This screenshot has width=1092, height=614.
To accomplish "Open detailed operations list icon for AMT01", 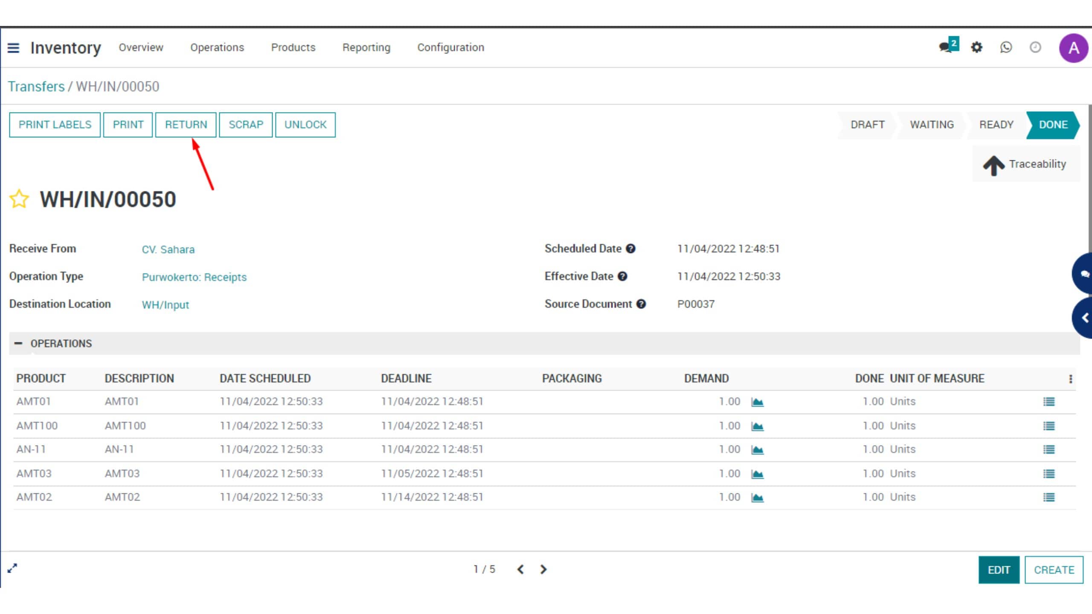I will 1049,402.
